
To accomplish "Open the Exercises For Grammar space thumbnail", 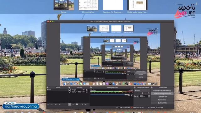I will pos(113,5).
